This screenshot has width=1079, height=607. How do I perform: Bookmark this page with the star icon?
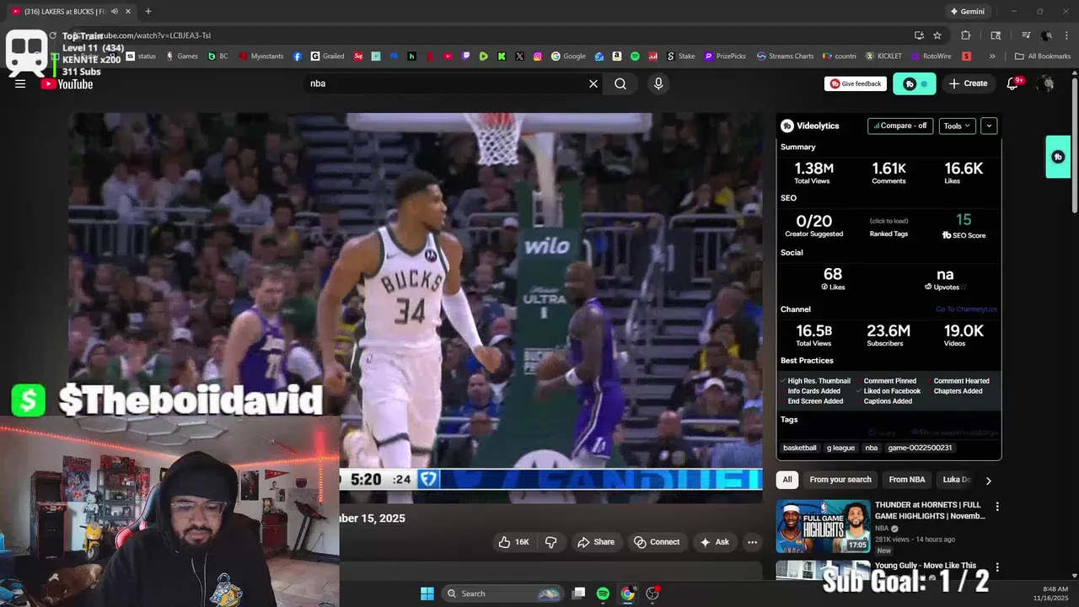tap(937, 35)
